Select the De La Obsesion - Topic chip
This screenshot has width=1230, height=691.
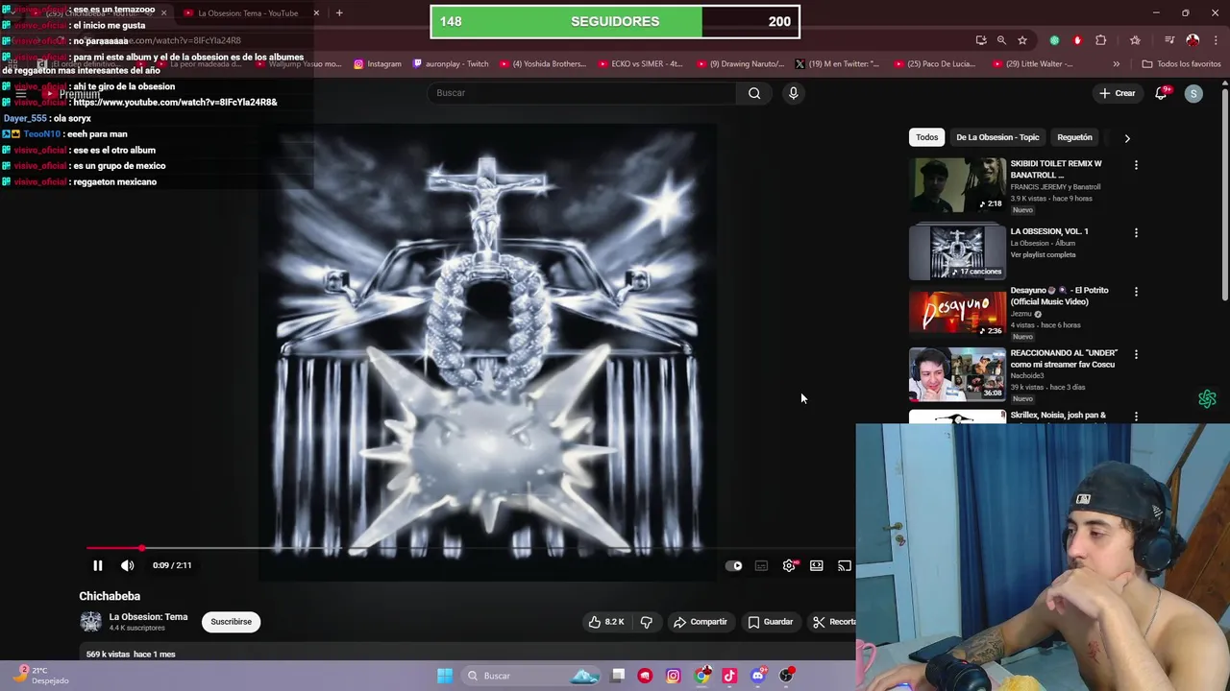pos(997,137)
